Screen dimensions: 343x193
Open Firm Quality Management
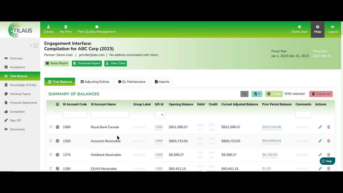97,29
